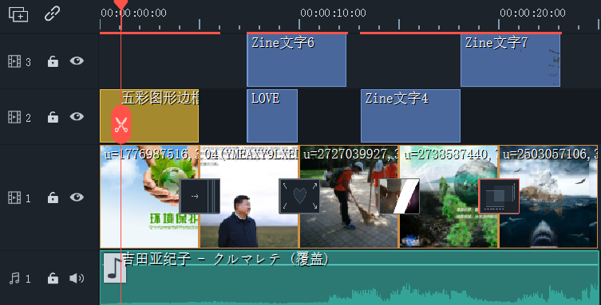Toggle the auto ripple link icon

coord(52,14)
